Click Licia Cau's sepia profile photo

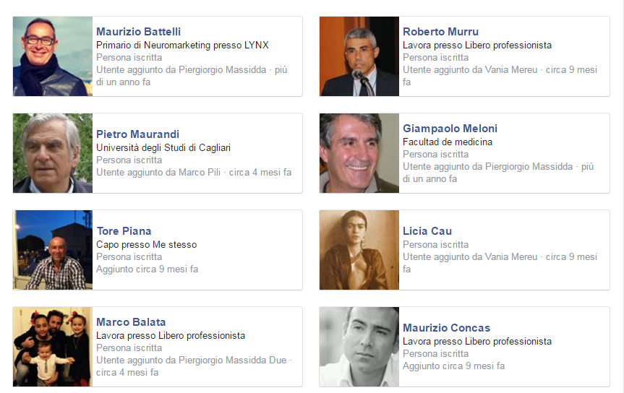[x=359, y=250]
